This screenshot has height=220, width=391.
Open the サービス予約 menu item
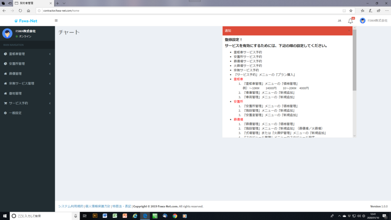[x=27, y=103]
